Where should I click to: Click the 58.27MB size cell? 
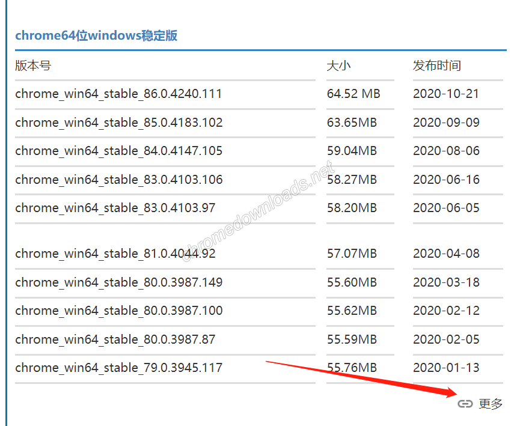coord(352,180)
